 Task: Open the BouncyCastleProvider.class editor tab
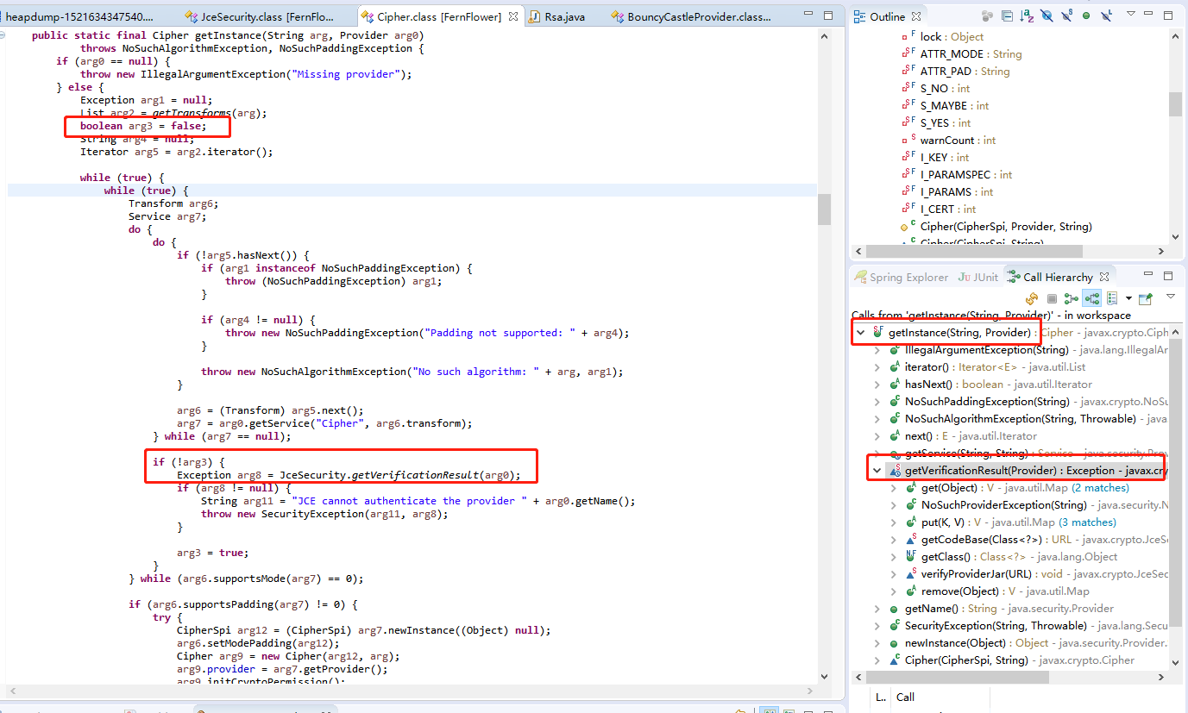pyautogui.click(x=691, y=16)
